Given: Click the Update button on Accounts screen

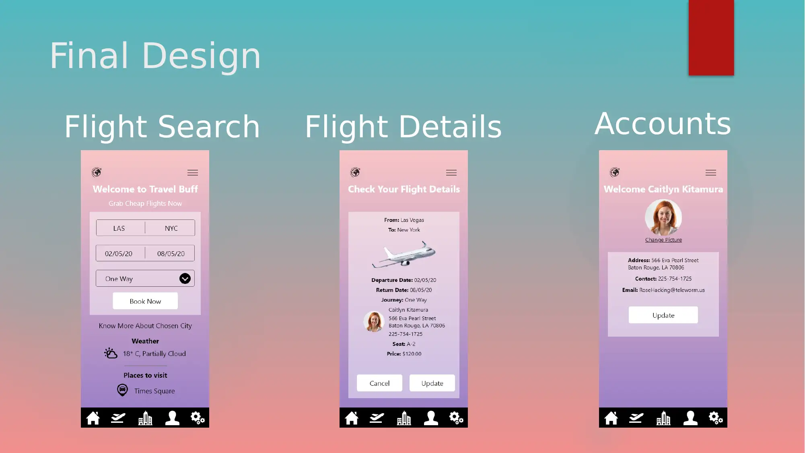Looking at the screenshot, I should [663, 315].
